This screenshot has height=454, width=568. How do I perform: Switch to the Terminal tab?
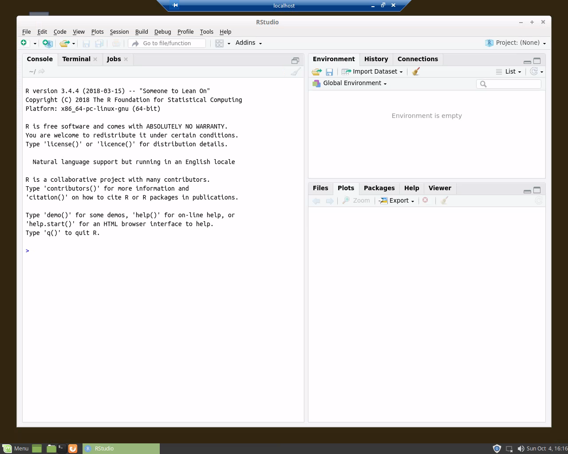[76, 59]
